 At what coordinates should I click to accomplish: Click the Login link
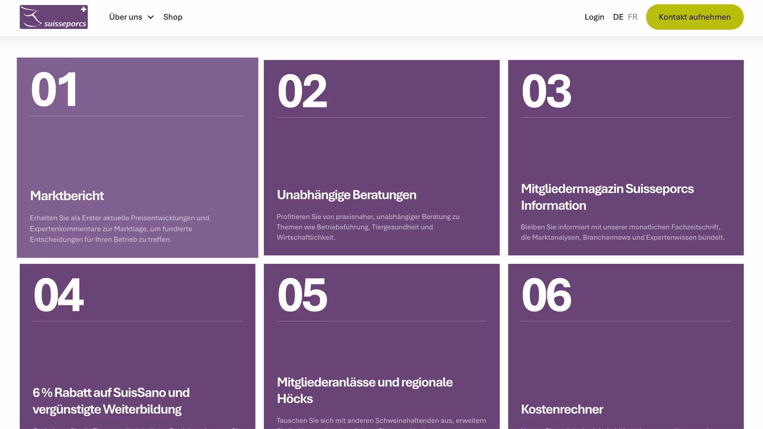pos(594,17)
